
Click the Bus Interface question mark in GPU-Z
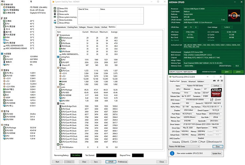point(221,107)
